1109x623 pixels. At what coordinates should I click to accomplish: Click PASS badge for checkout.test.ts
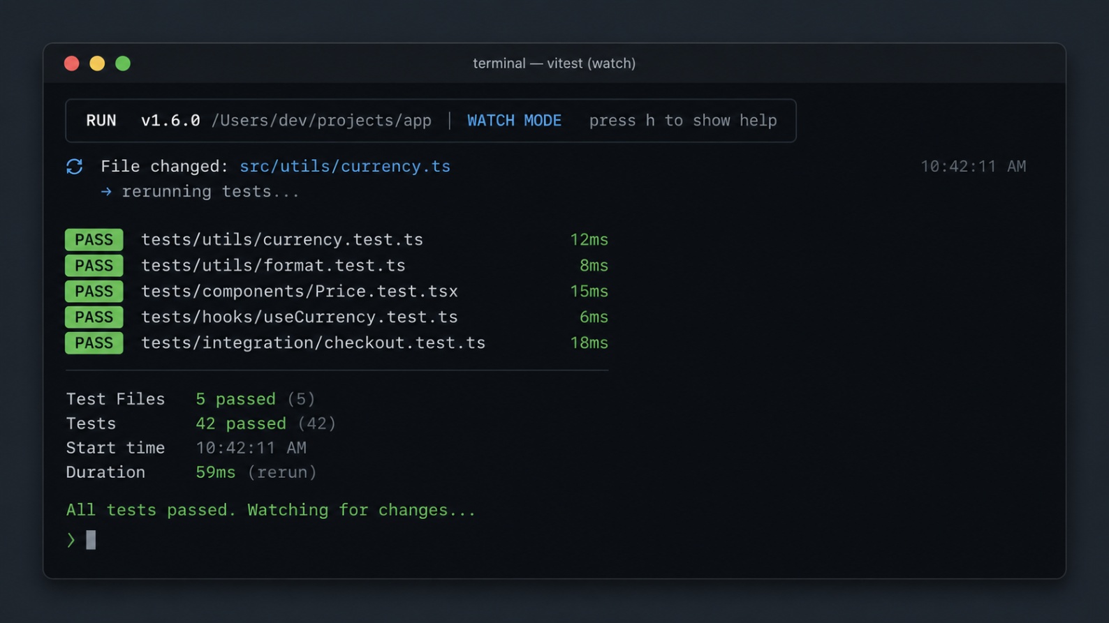pyautogui.click(x=94, y=343)
